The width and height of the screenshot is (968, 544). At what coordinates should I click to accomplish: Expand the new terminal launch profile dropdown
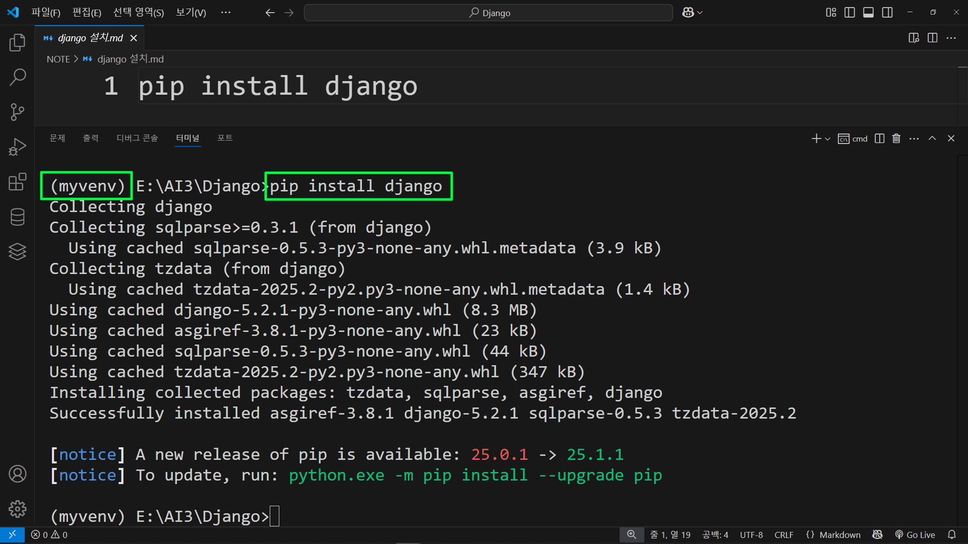[827, 139]
